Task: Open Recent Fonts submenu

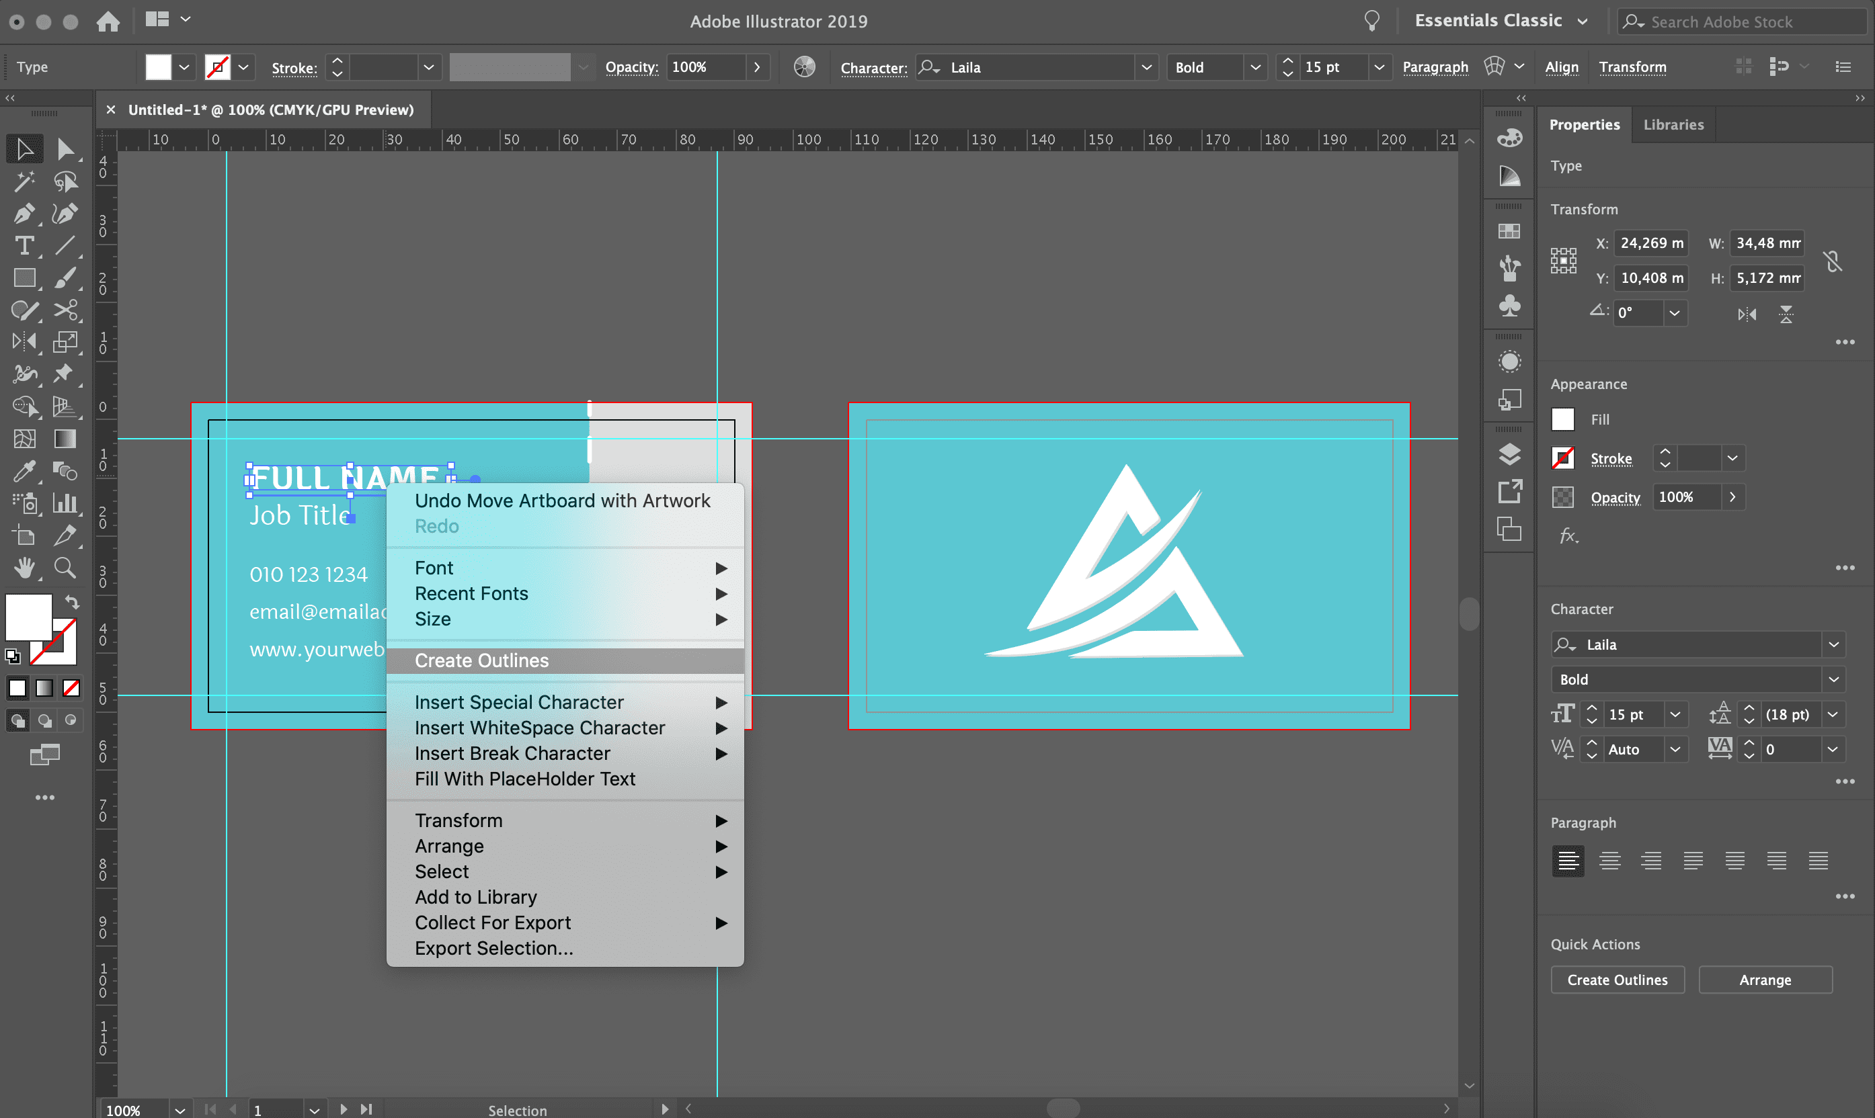Action: coord(565,594)
